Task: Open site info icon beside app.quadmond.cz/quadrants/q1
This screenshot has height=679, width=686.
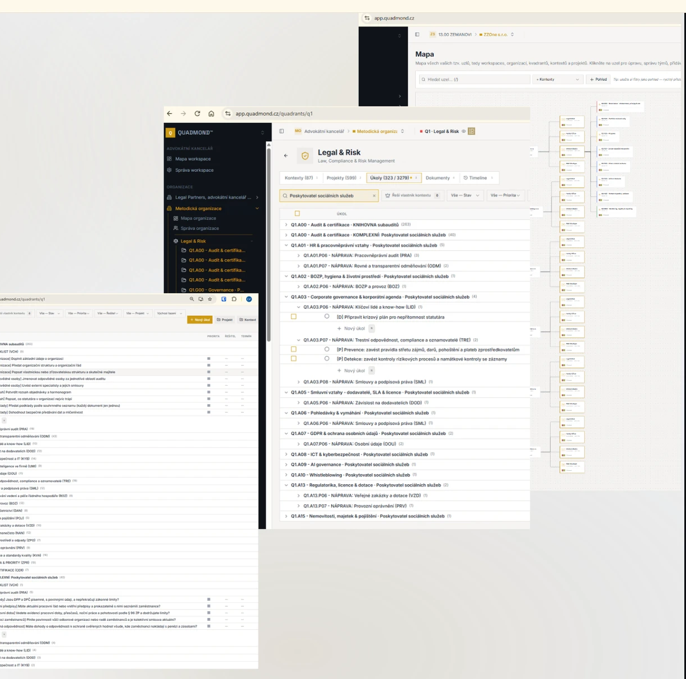Action: coord(228,114)
